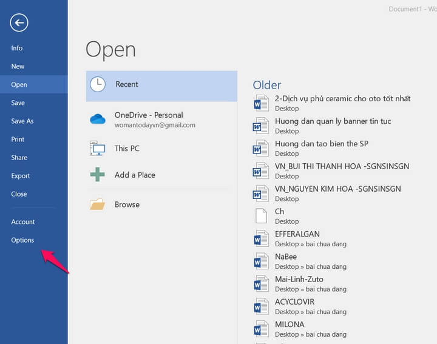This screenshot has width=437, height=344.
Task: Open the NaBee document name
Action: [286, 257]
